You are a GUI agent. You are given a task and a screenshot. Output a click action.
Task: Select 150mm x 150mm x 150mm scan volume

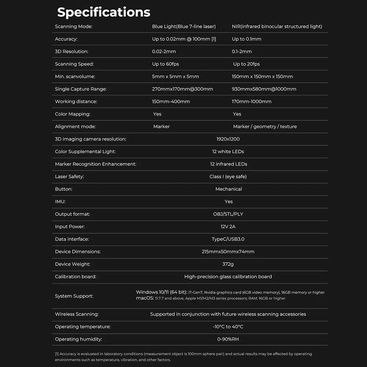point(262,77)
